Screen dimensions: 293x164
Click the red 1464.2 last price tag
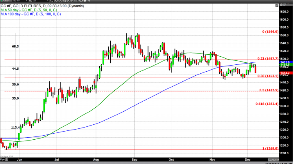[x=284, y=73]
